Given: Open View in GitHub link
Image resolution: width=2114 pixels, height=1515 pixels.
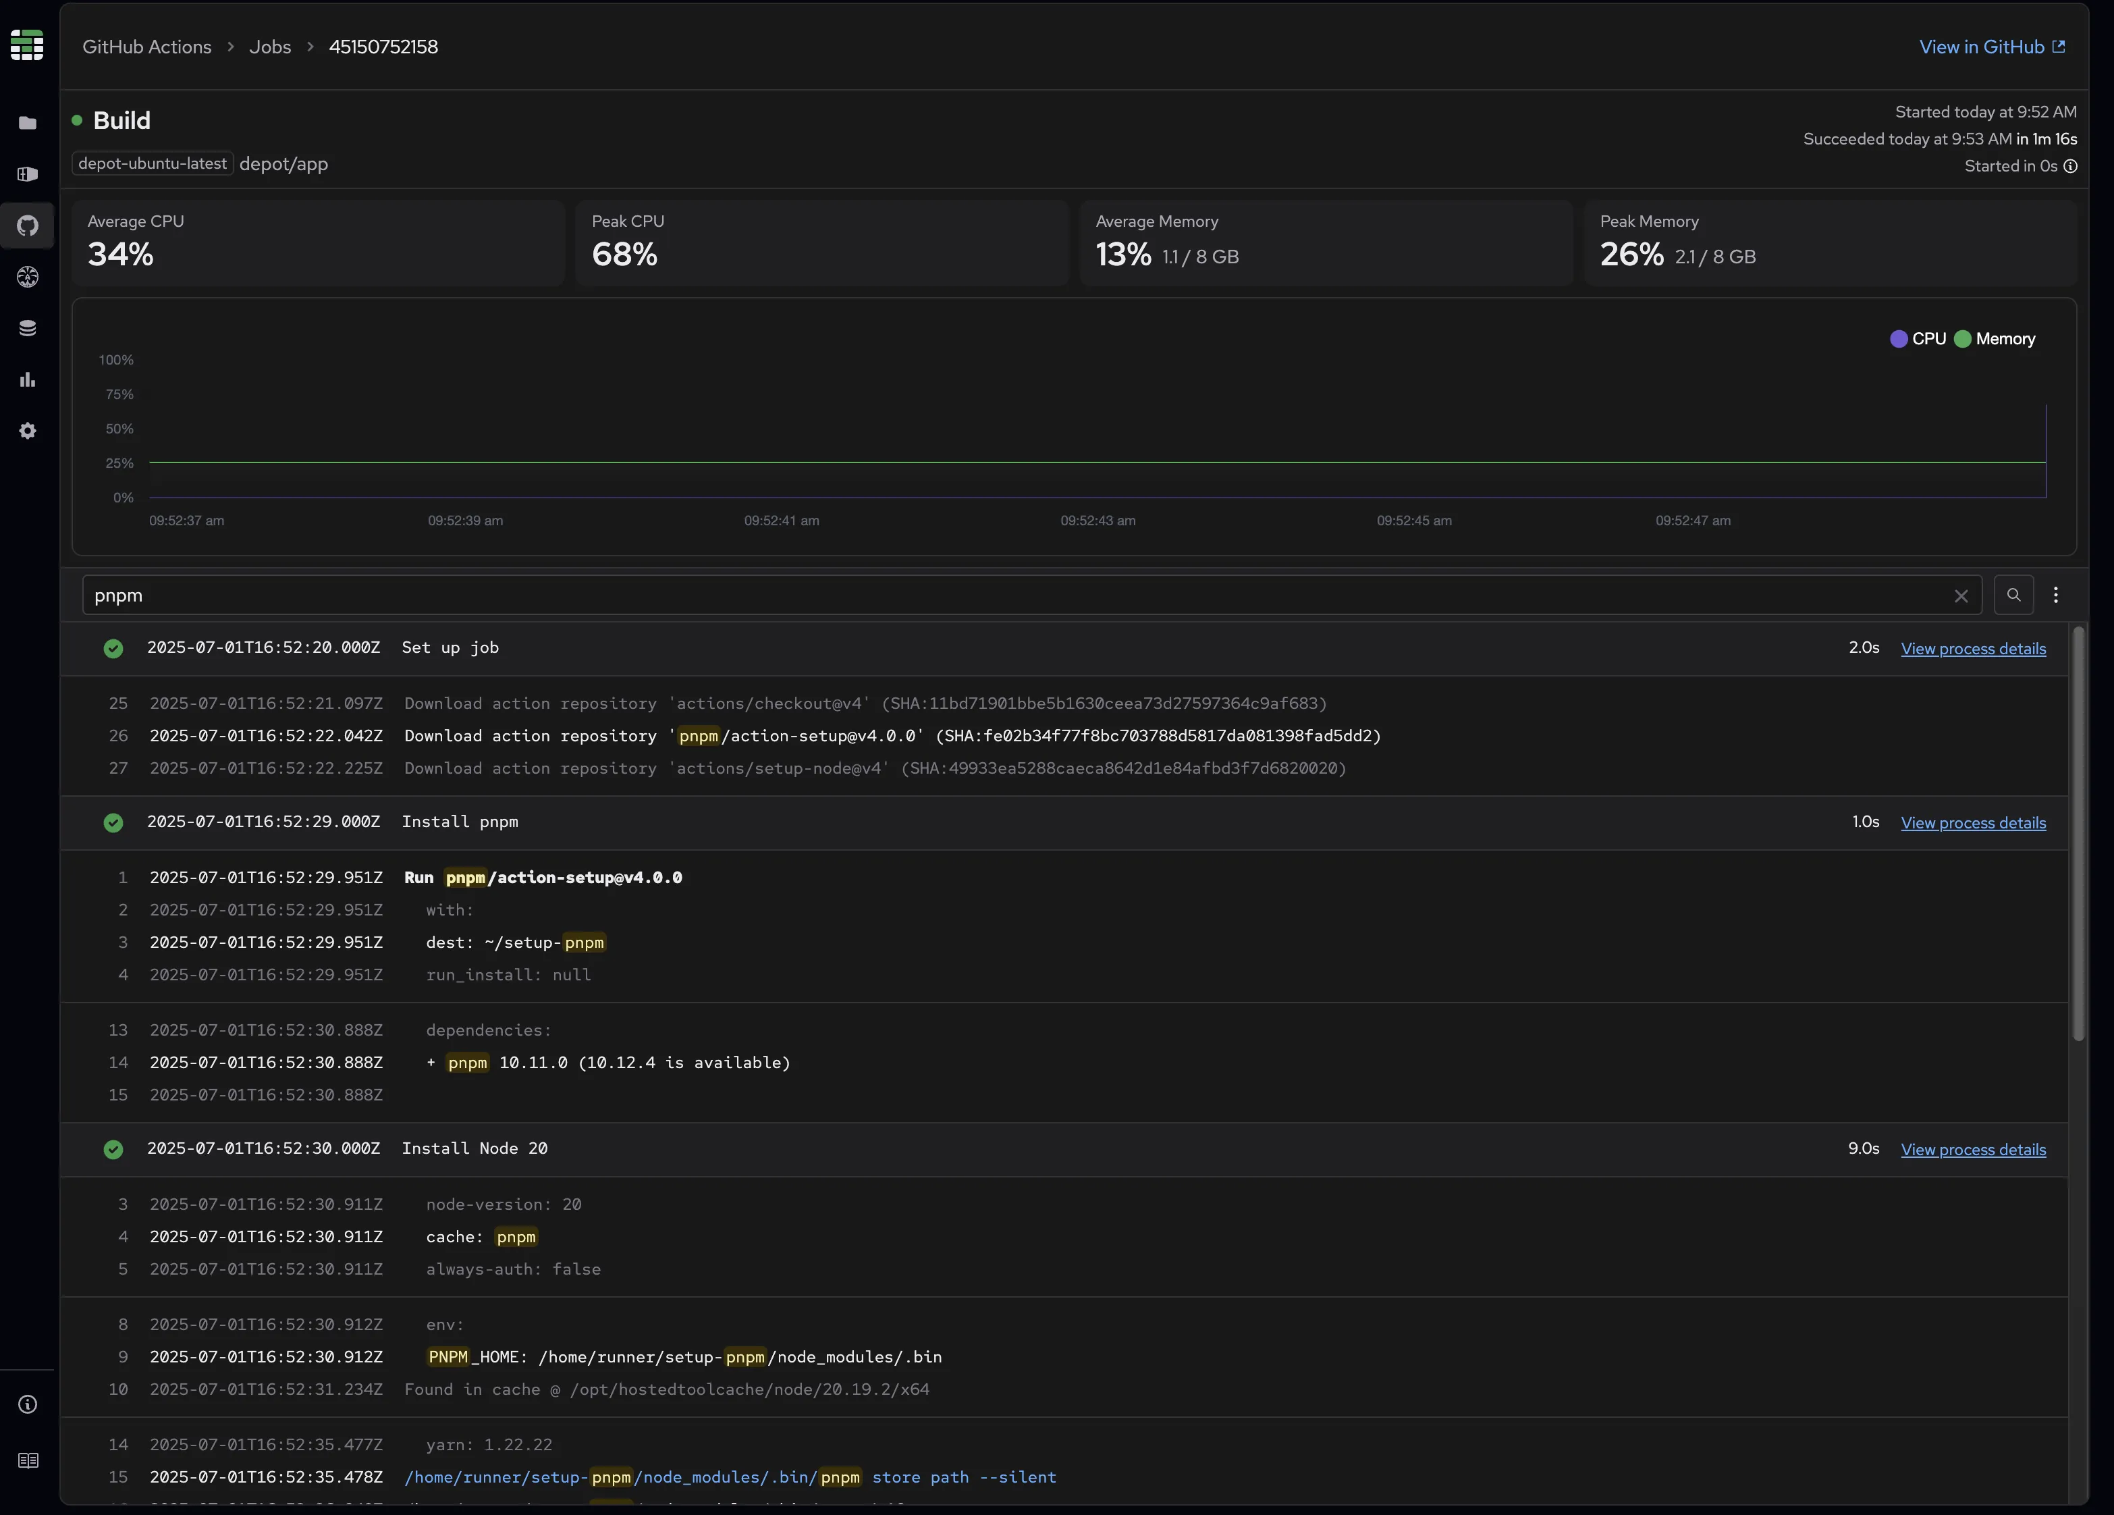Looking at the screenshot, I should [1991, 46].
